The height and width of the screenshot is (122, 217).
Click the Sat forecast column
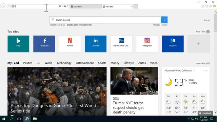(x=186, y=104)
